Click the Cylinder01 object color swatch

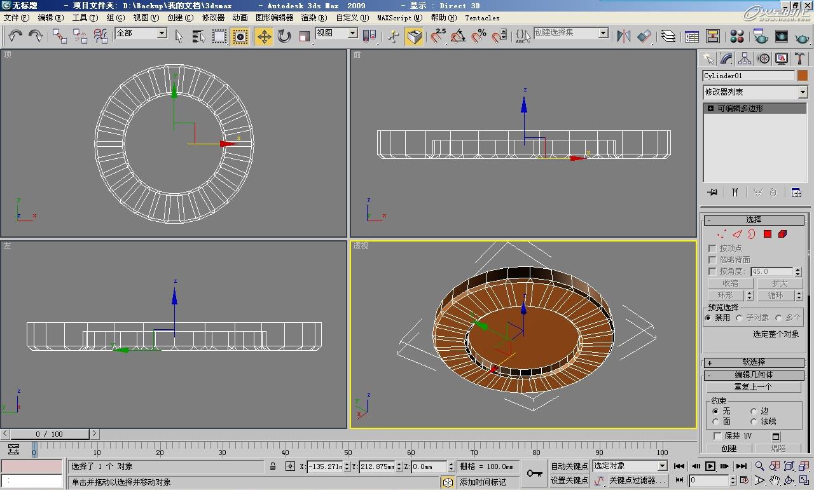[803, 76]
